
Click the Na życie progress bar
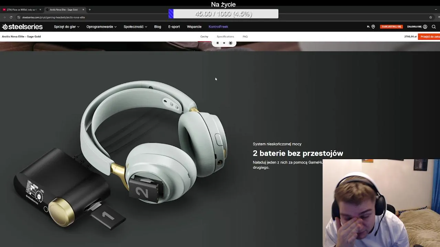point(223,14)
